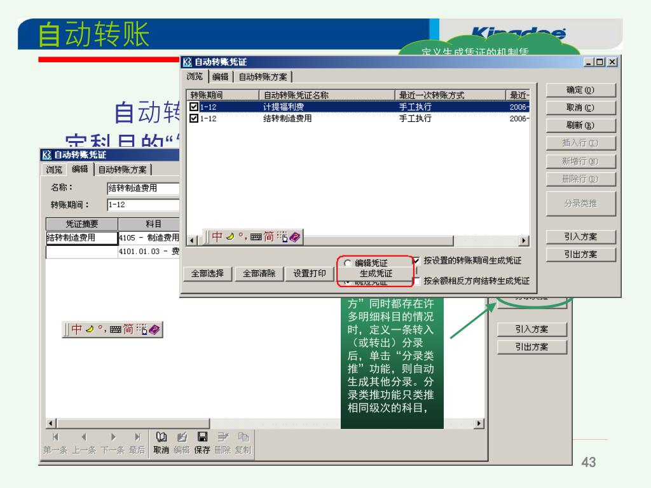Open soft keyboard icon on back window IME bar

pyautogui.click(x=116, y=330)
